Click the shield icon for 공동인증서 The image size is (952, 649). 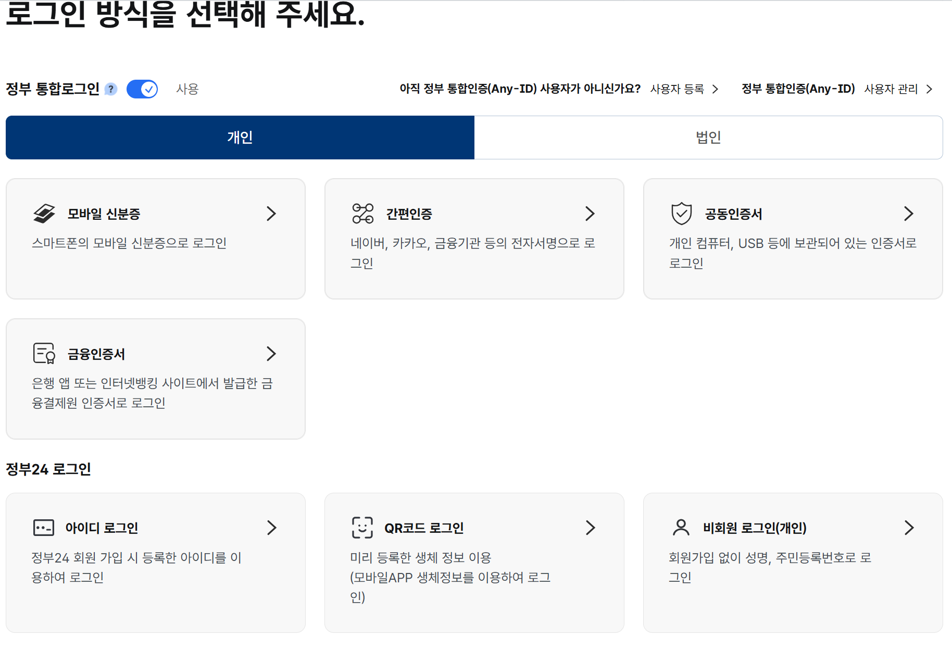682,214
